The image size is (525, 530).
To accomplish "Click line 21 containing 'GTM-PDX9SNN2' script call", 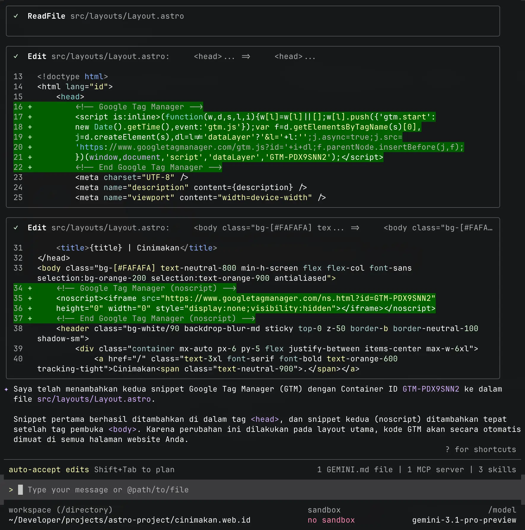I will (x=229, y=157).
